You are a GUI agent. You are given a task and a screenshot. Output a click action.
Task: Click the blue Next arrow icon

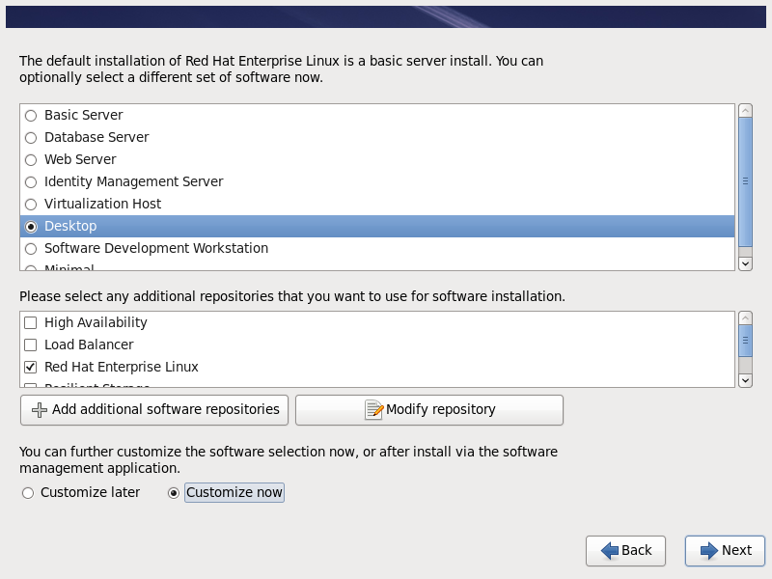(709, 550)
